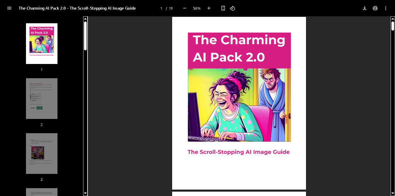Click 'The Scroll-Stopping AI Image Guide' subtitle
Viewport: 395px width, 196px height.
pos(239,152)
